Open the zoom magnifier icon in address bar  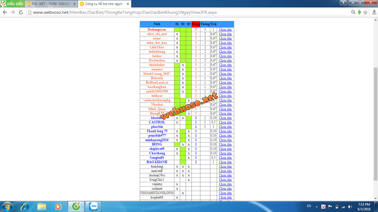tap(353, 12)
